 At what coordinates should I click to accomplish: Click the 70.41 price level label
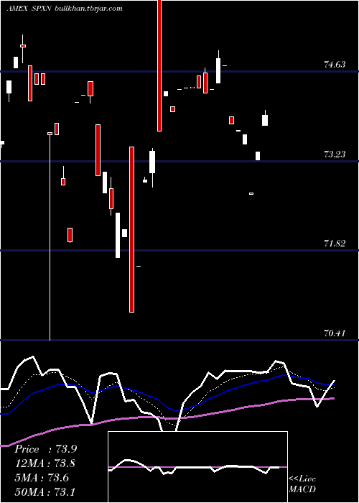[x=335, y=333]
